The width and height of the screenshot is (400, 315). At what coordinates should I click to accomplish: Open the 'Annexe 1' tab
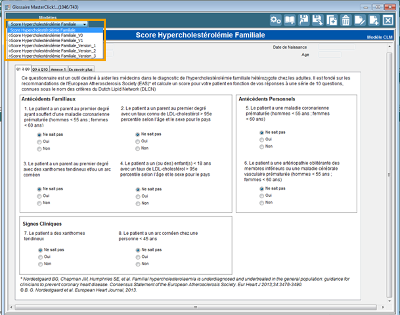click(58, 69)
